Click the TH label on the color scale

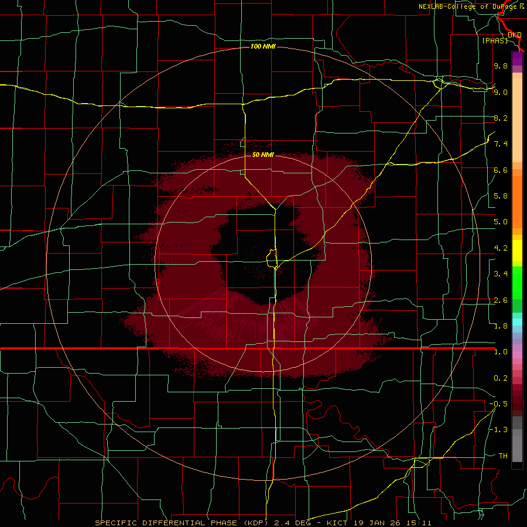pos(503,456)
